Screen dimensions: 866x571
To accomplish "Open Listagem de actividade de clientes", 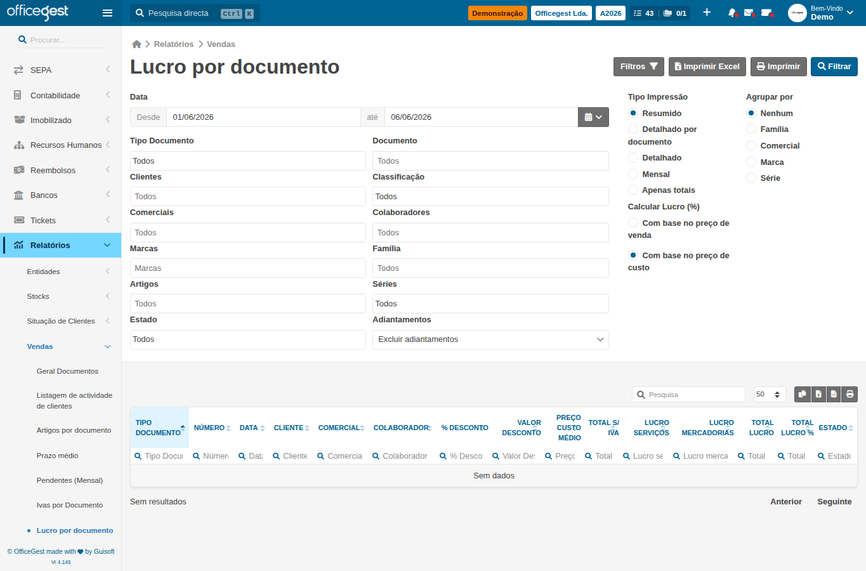I will coord(74,400).
